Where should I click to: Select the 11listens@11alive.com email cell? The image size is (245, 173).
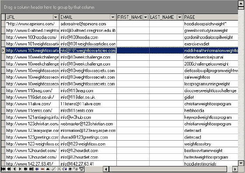click(x=88, y=104)
